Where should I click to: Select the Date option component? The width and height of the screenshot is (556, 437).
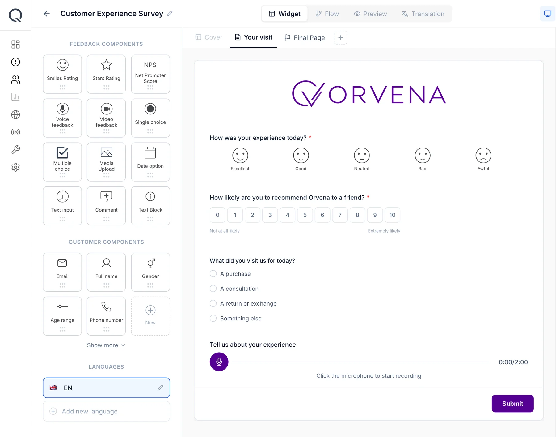pyautogui.click(x=150, y=162)
